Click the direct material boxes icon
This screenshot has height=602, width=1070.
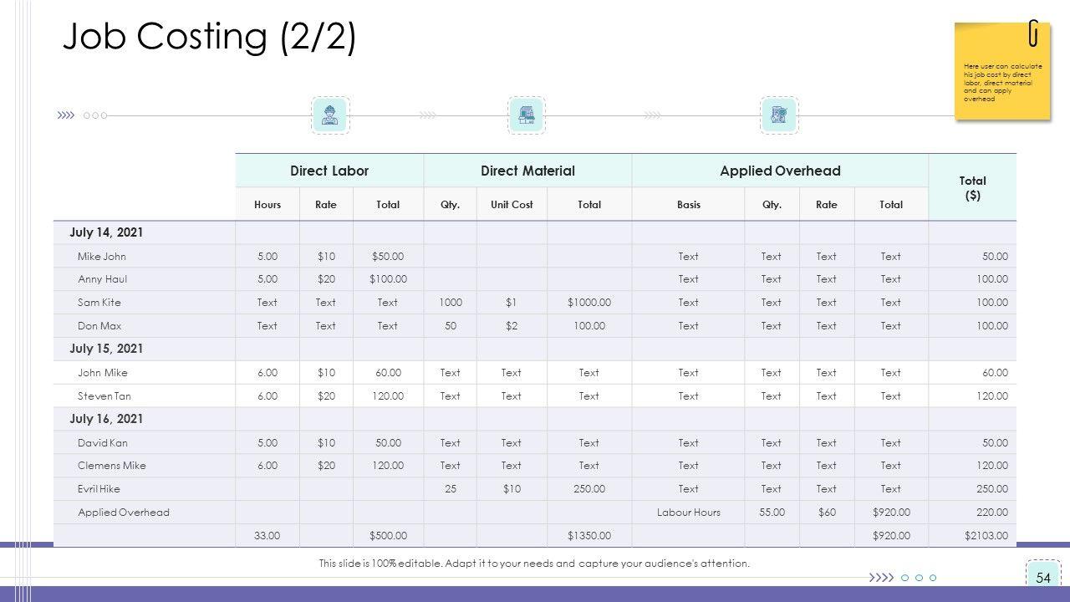tap(527, 115)
